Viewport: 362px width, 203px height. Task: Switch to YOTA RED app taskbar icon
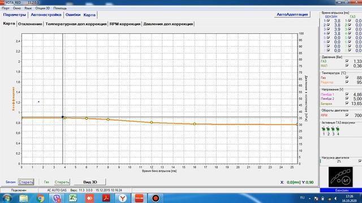pyautogui.click(x=139, y=198)
